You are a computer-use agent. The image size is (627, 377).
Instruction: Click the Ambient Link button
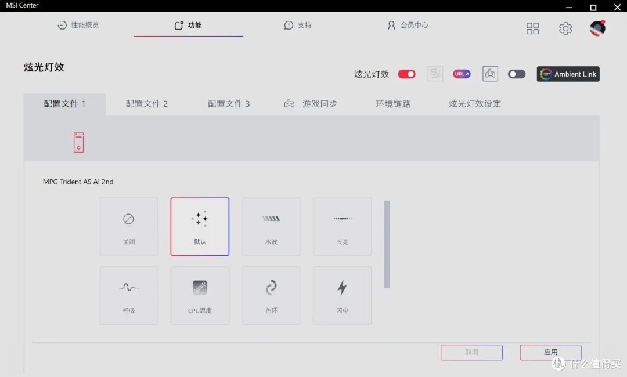pyautogui.click(x=568, y=74)
